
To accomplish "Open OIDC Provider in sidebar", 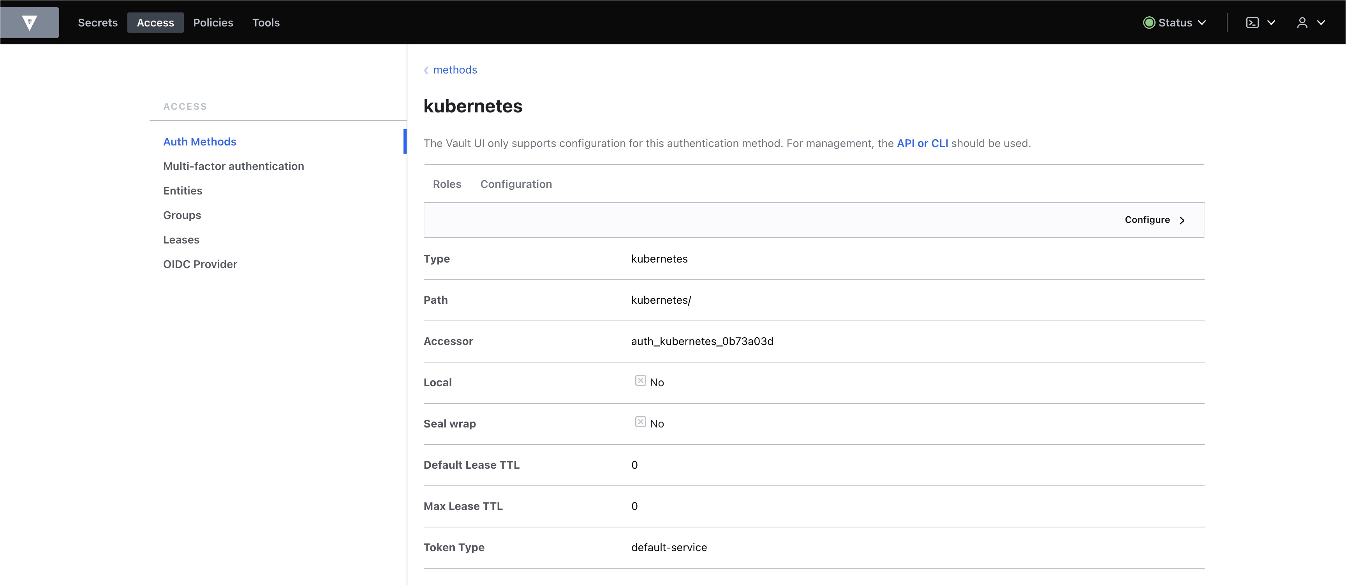I will point(200,264).
